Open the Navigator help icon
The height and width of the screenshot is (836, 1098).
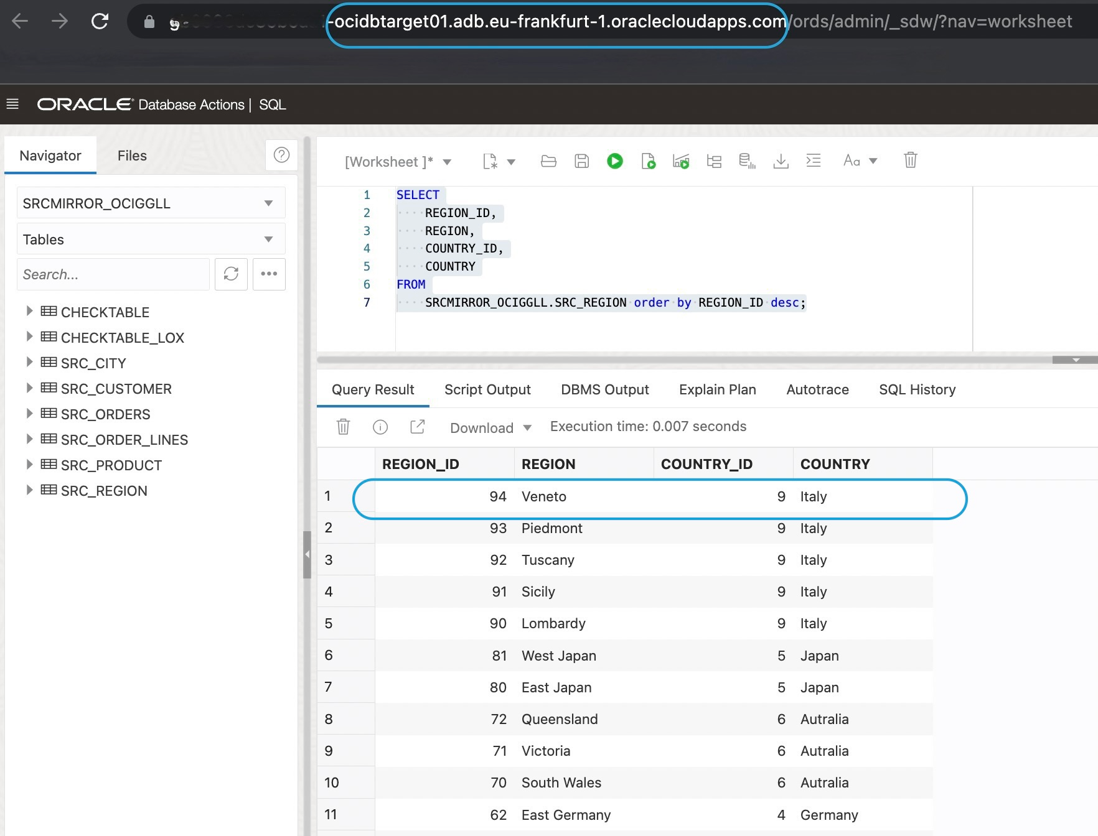(x=281, y=155)
